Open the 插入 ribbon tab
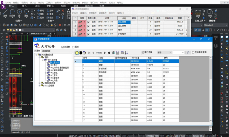The height and width of the screenshot is (137, 229). tap(25, 6)
